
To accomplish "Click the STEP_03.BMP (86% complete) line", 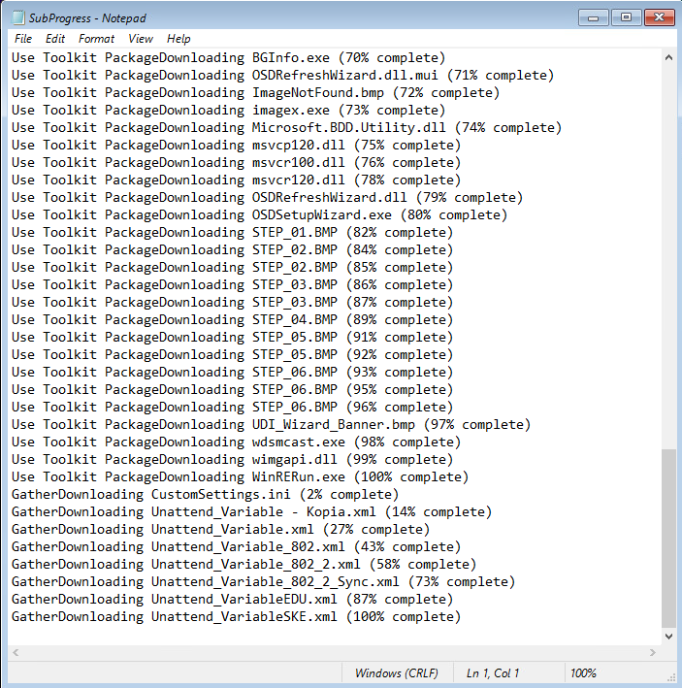I will pos(233,284).
